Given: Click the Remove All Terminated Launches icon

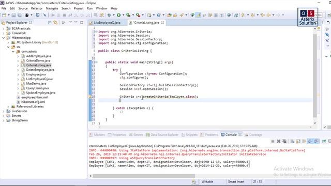Looking at the screenshot, I should 284,141.
